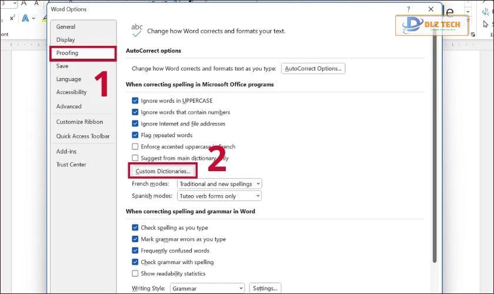Switch to the Display category
The height and width of the screenshot is (294, 494).
coord(65,40)
